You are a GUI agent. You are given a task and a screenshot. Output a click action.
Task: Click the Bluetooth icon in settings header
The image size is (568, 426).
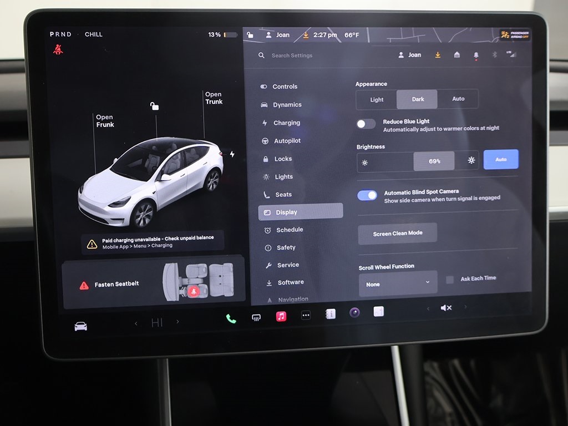pos(494,54)
